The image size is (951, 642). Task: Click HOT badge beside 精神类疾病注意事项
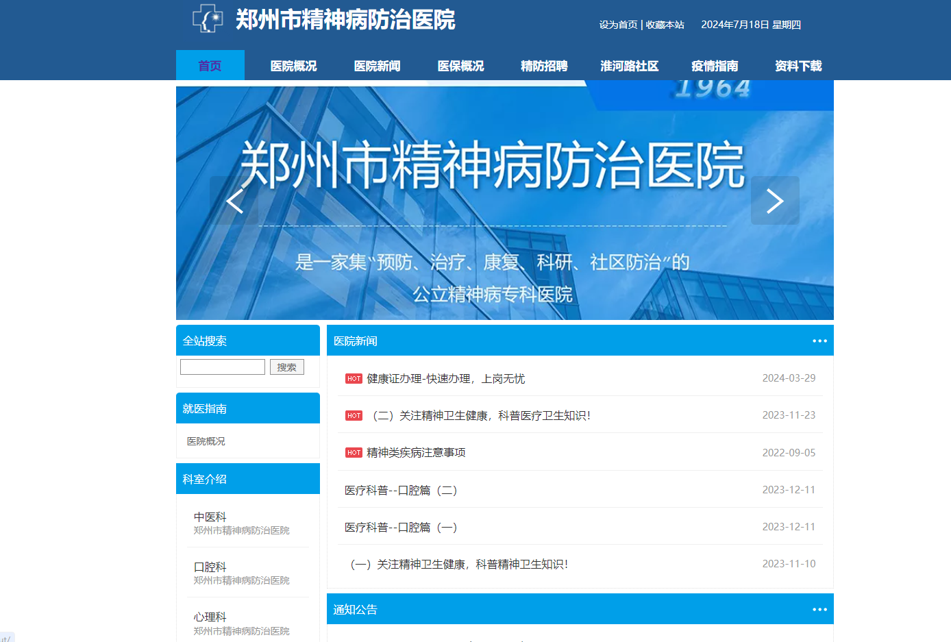(354, 453)
